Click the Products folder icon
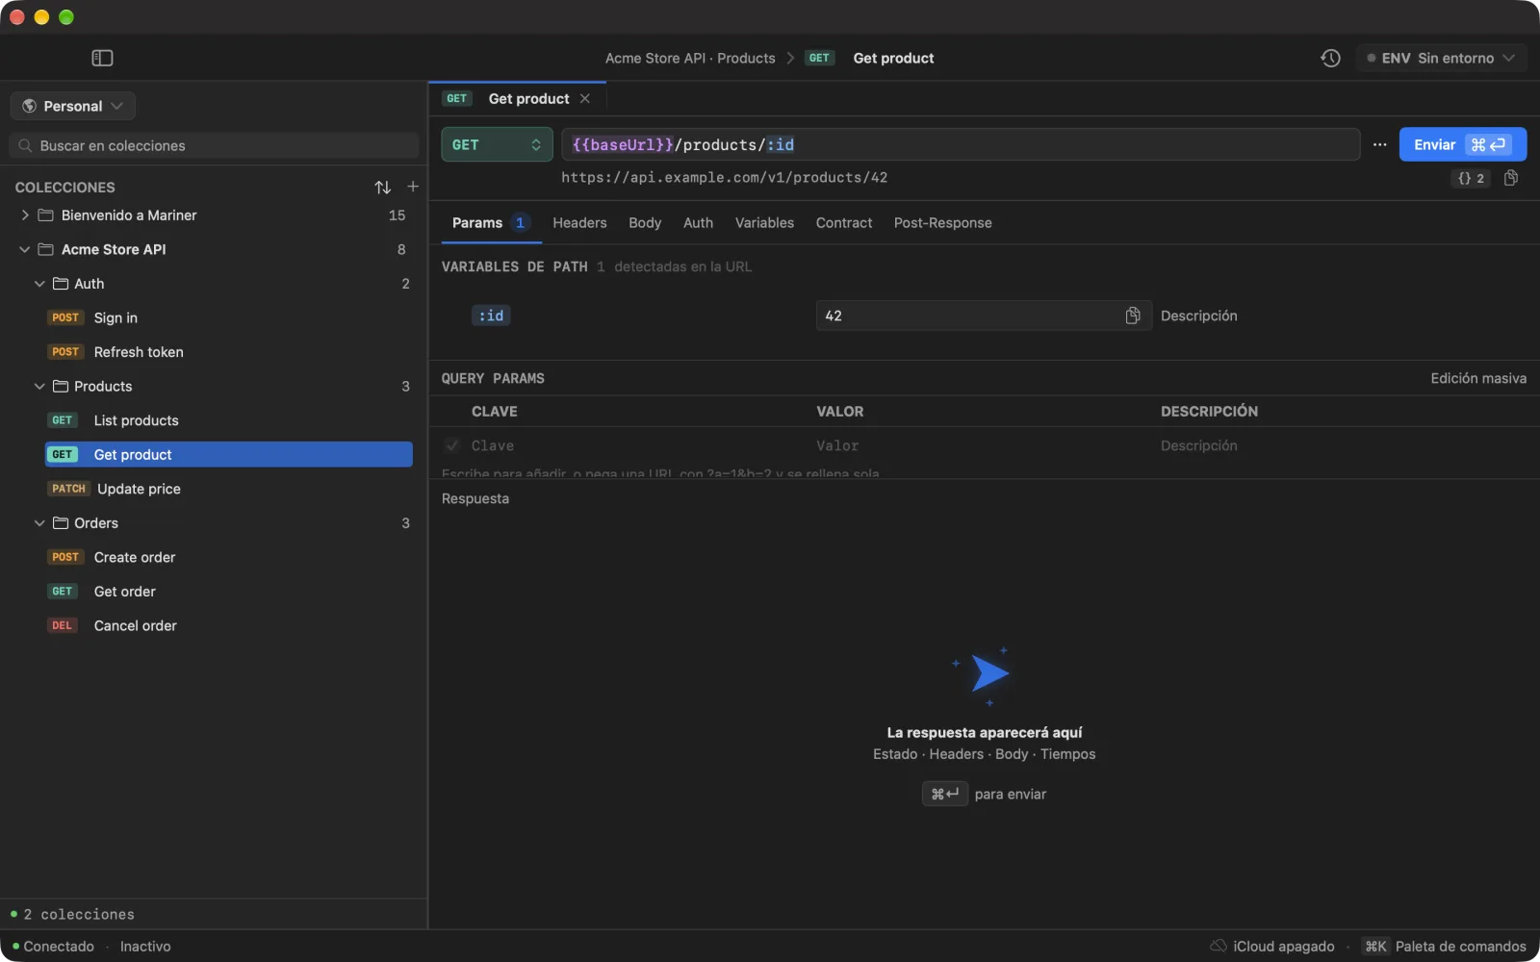This screenshot has height=962, width=1540. click(x=61, y=386)
